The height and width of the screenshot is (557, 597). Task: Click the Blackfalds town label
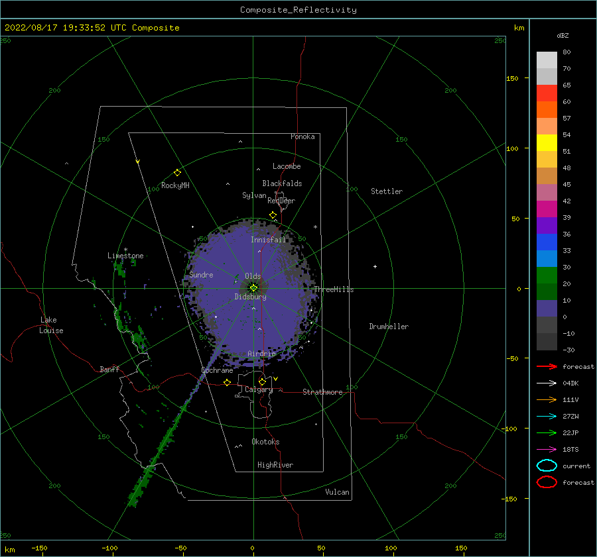click(282, 183)
